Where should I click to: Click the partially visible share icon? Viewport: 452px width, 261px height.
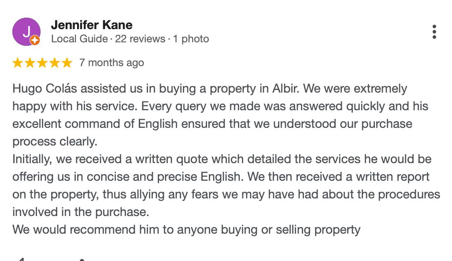coord(82,260)
